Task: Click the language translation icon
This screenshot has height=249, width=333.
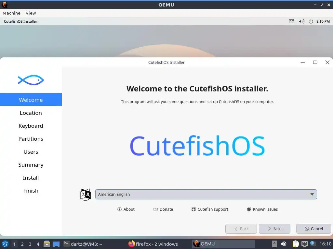Action: (x=86, y=195)
